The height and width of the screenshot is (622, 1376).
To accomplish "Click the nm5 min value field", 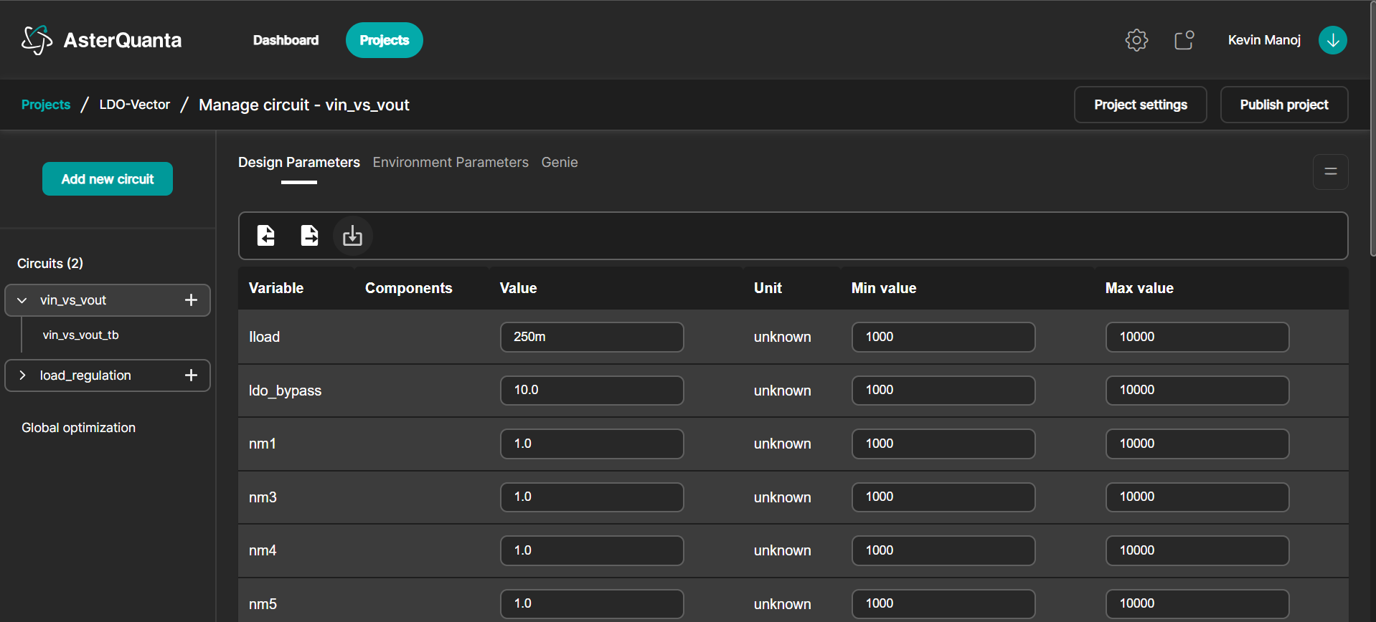I will (943, 603).
